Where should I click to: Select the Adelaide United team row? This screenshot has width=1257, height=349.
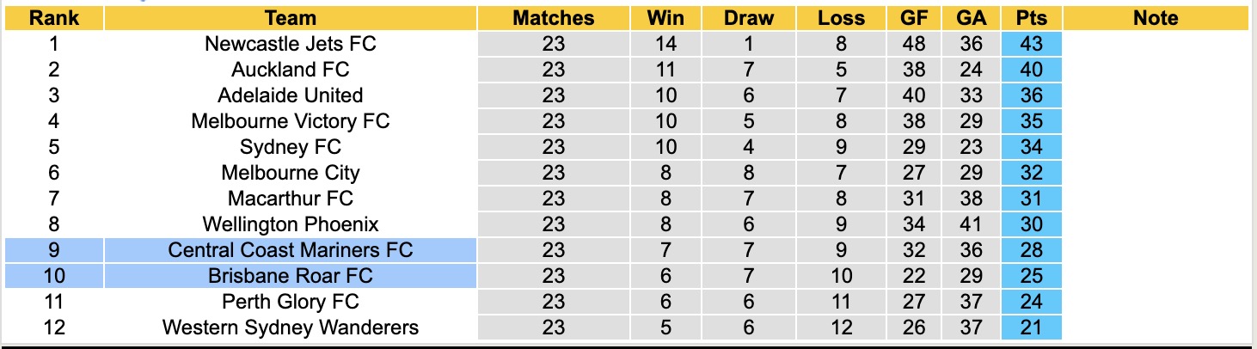point(291,95)
